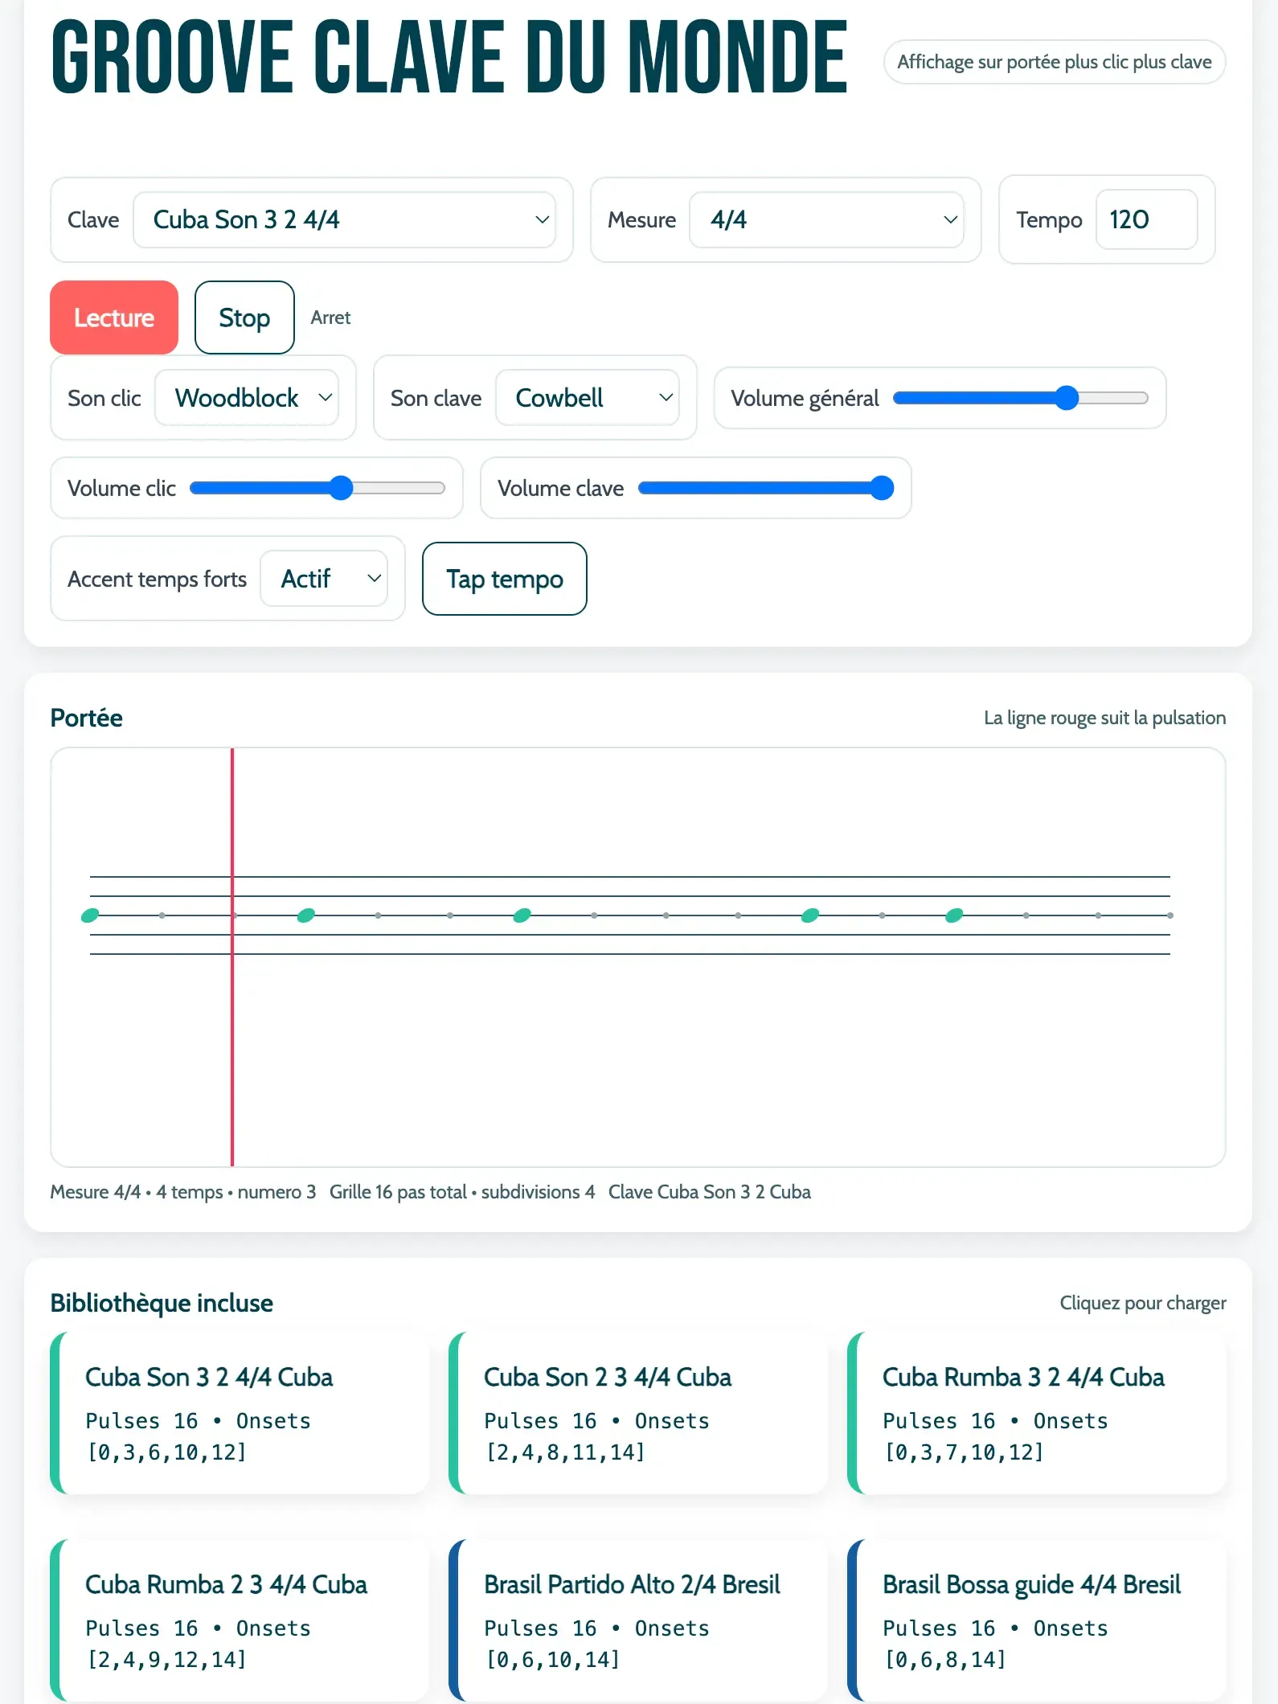Toggle the Accent temps forts selector
The width and height of the screenshot is (1278, 1704).
coord(324,579)
